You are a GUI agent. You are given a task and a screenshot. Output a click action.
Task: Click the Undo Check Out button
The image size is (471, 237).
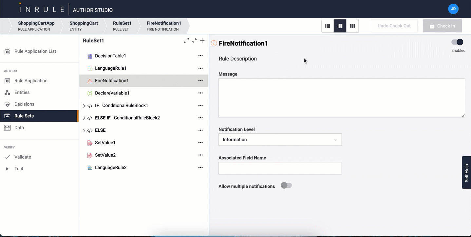pos(394,26)
